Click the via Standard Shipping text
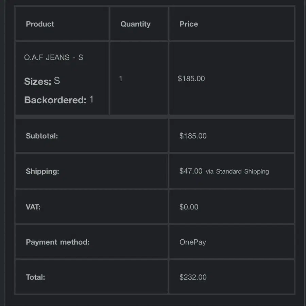Viewport: 306px width, 306px height. coord(237,172)
